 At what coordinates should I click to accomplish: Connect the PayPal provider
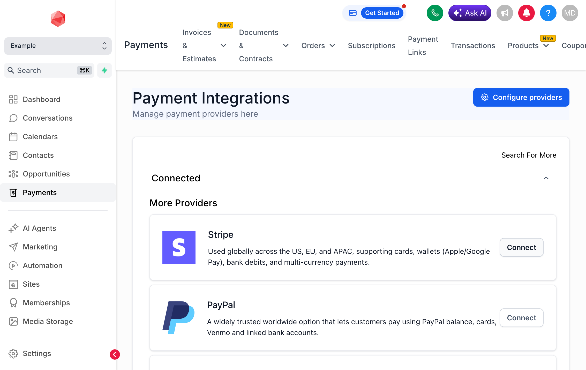click(521, 318)
